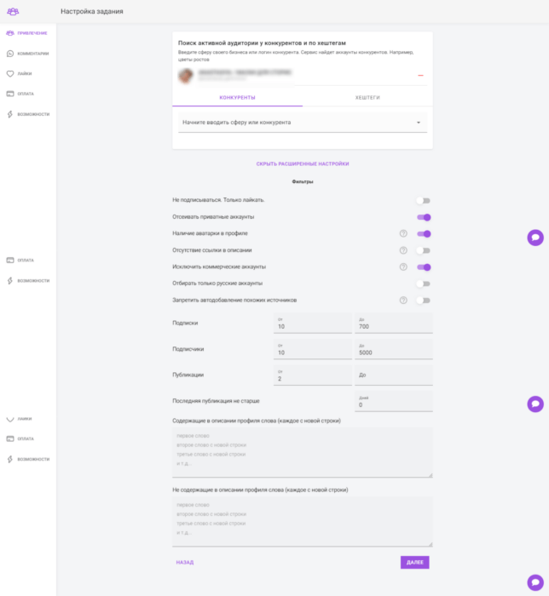
Task: Open the Привлечение sidebar section
Action: point(27,33)
